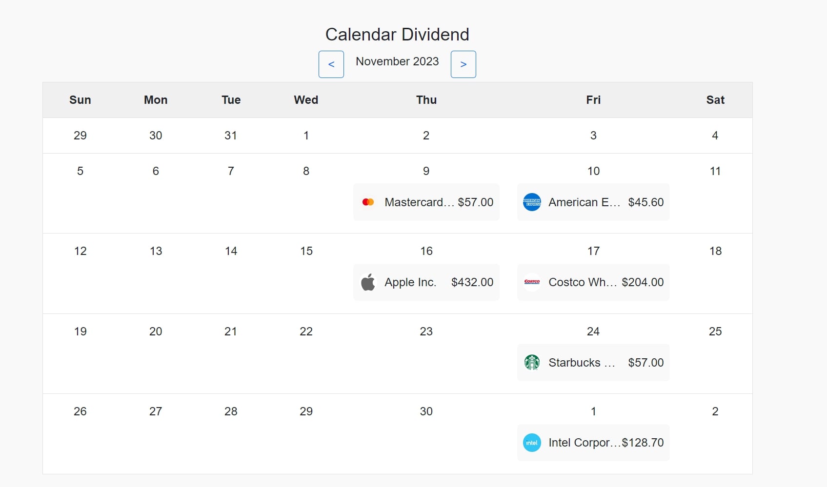
Task: Select day 13 in November
Action: [x=156, y=251]
